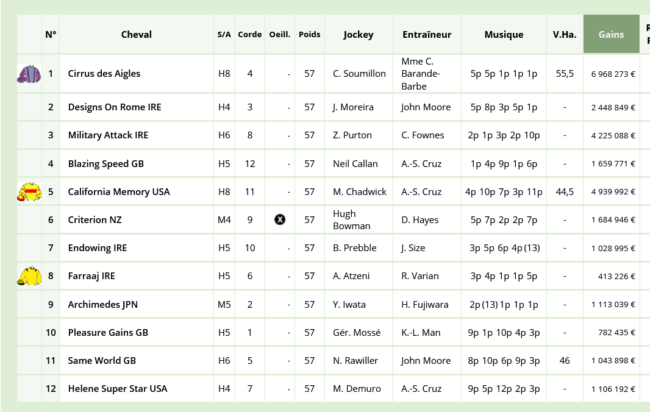The image size is (650, 412).
Task: Open horse Designs On Rome IRE
Action: [115, 107]
